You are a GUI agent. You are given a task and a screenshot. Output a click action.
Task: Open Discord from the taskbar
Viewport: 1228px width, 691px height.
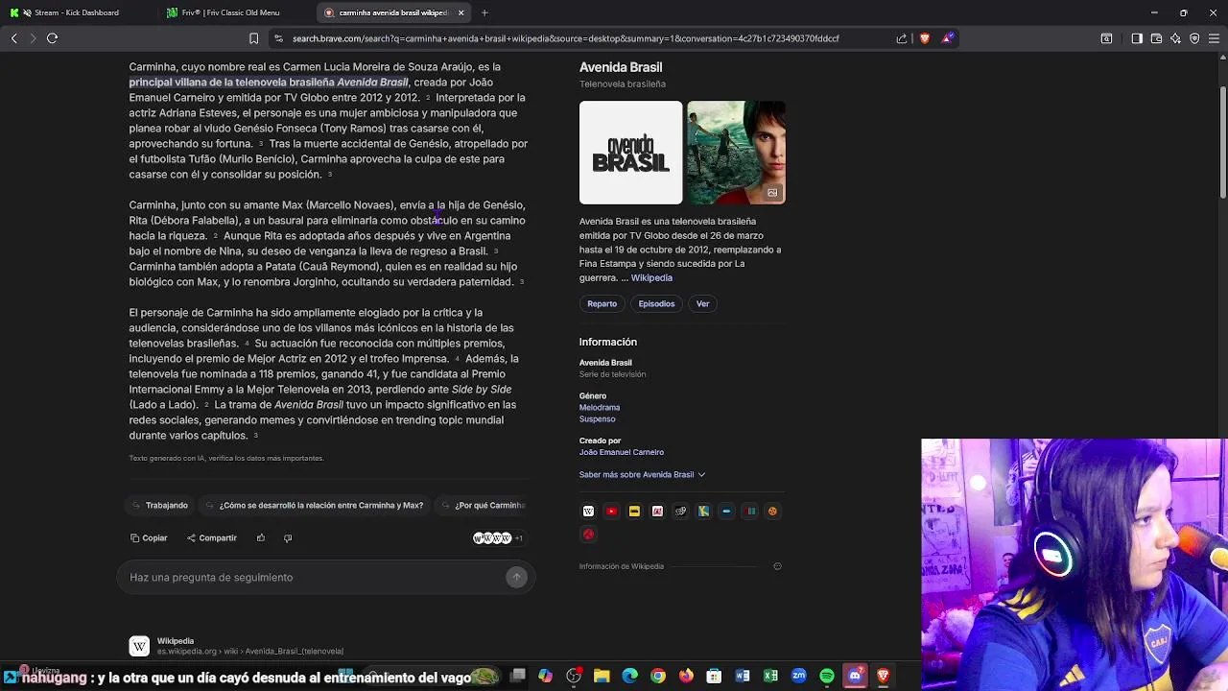855,677
